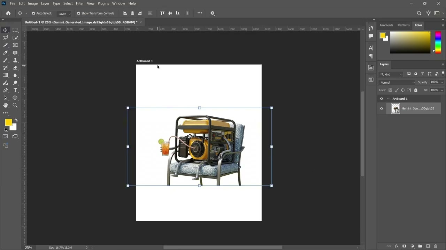Image resolution: width=446 pixels, height=250 pixels.
Task: Select the Blur drop tool
Action: click(15, 75)
